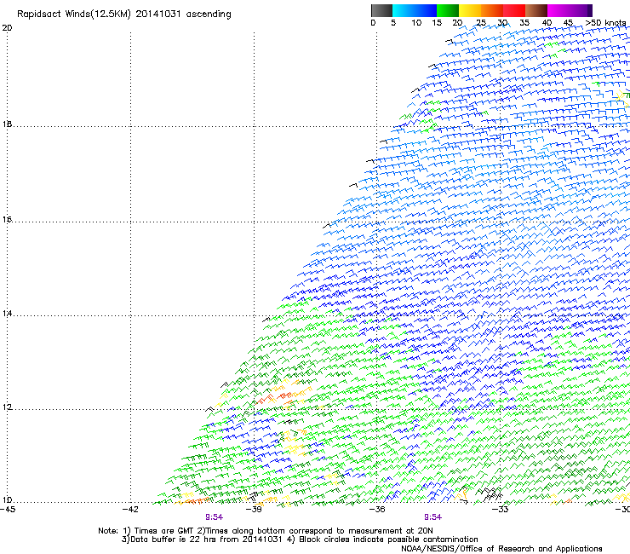Image resolution: width=630 pixels, height=554 pixels.
Task: Click the legend tick label 40
Action: click(547, 23)
